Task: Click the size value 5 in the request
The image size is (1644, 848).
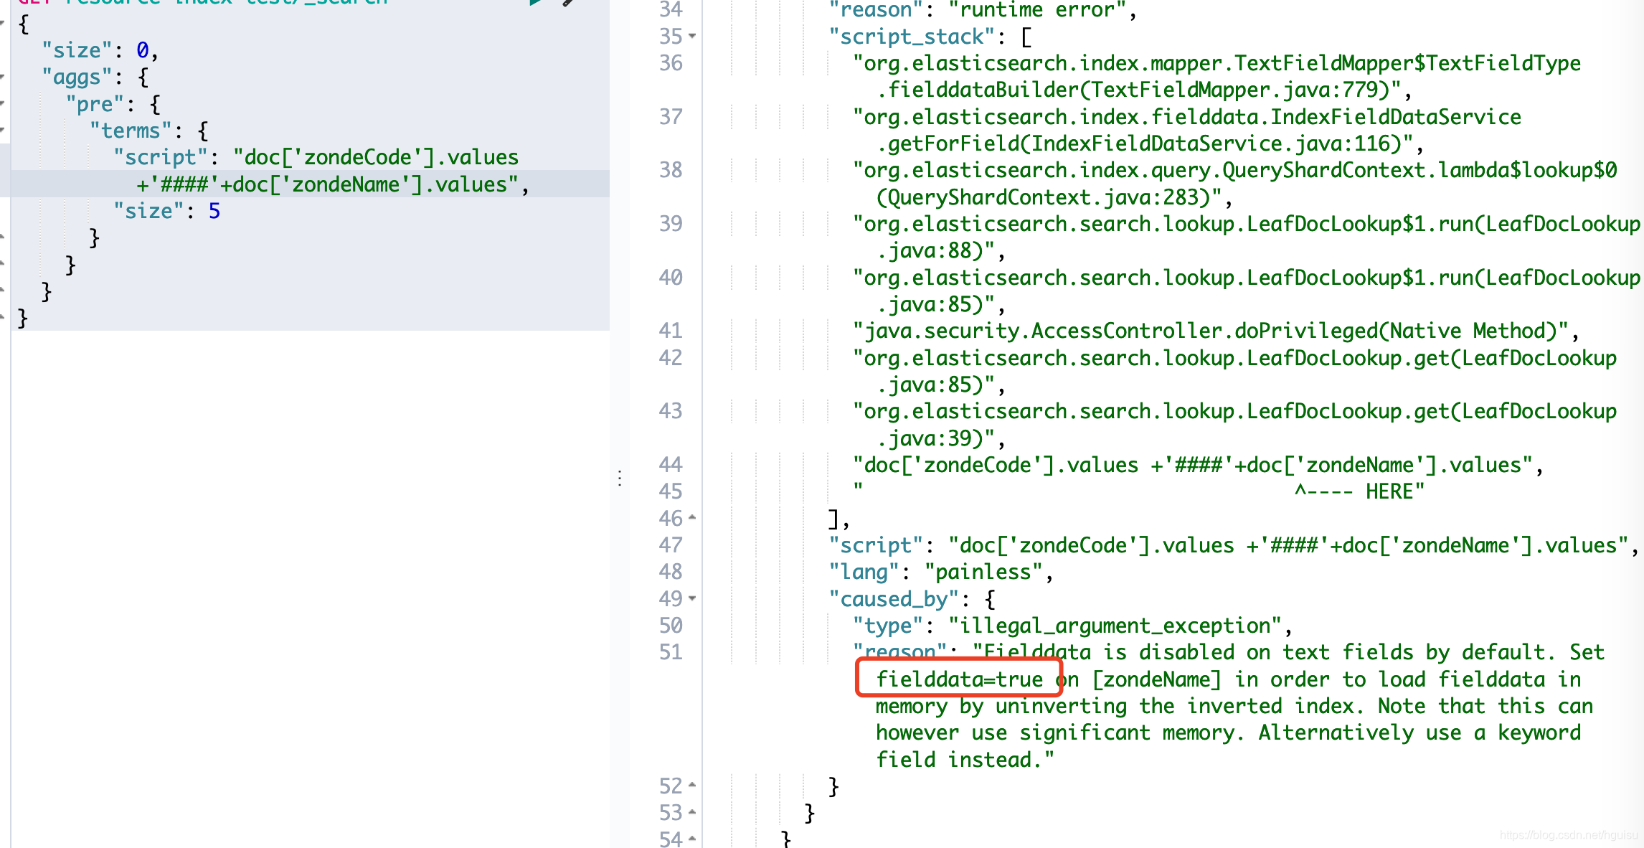Action: [x=214, y=210]
